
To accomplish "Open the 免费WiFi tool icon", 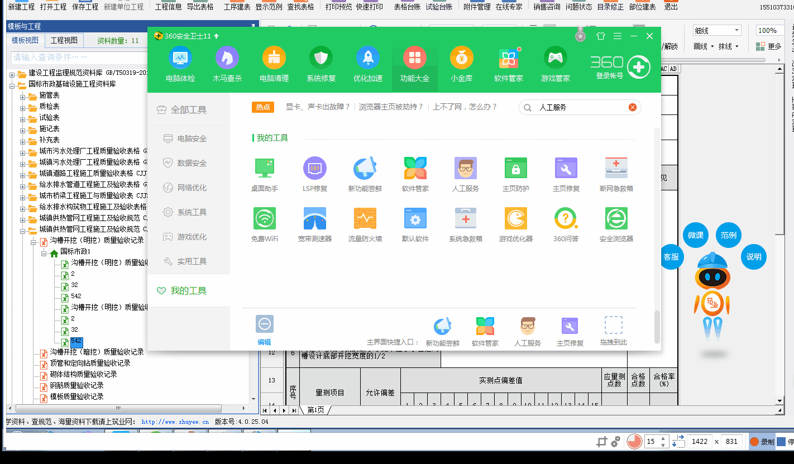I will tap(264, 219).
